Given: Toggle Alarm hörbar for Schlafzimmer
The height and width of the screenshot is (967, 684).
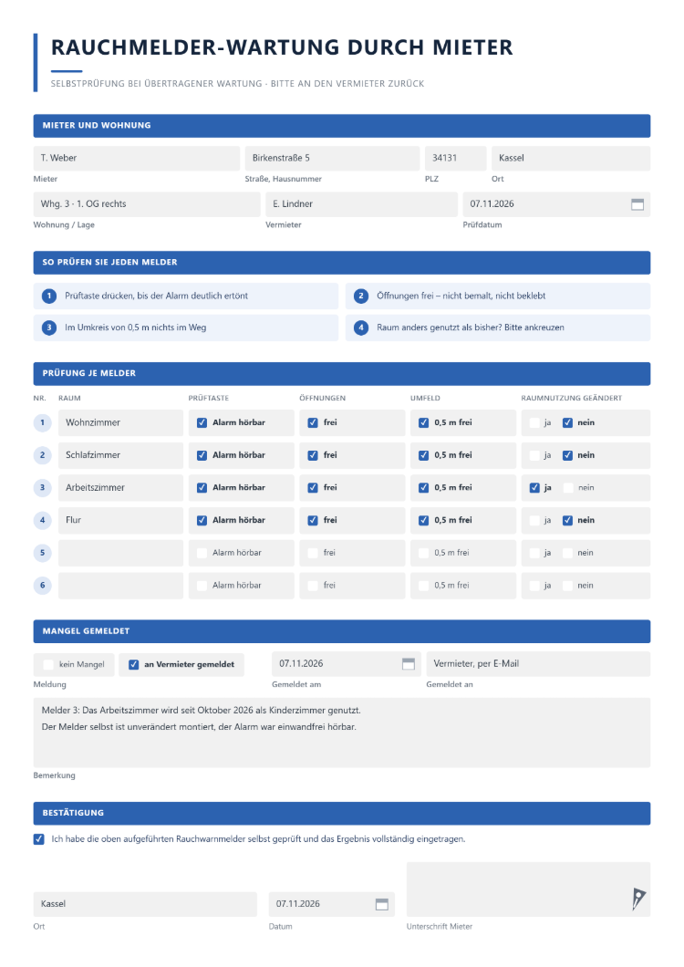Looking at the screenshot, I should coord(202,455).
